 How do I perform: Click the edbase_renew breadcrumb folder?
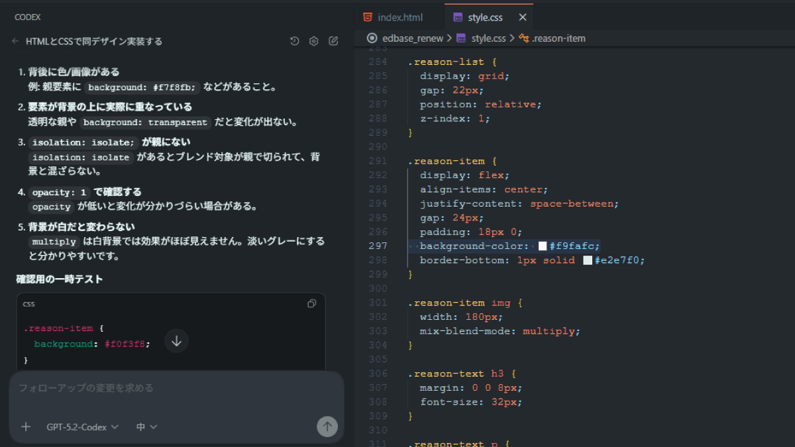tap(412, 38)
